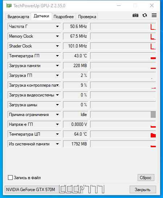Click the GPU-Z app icon in title bar
The height and width of the screenshot is (198, 163).
[x=9, y=6]
